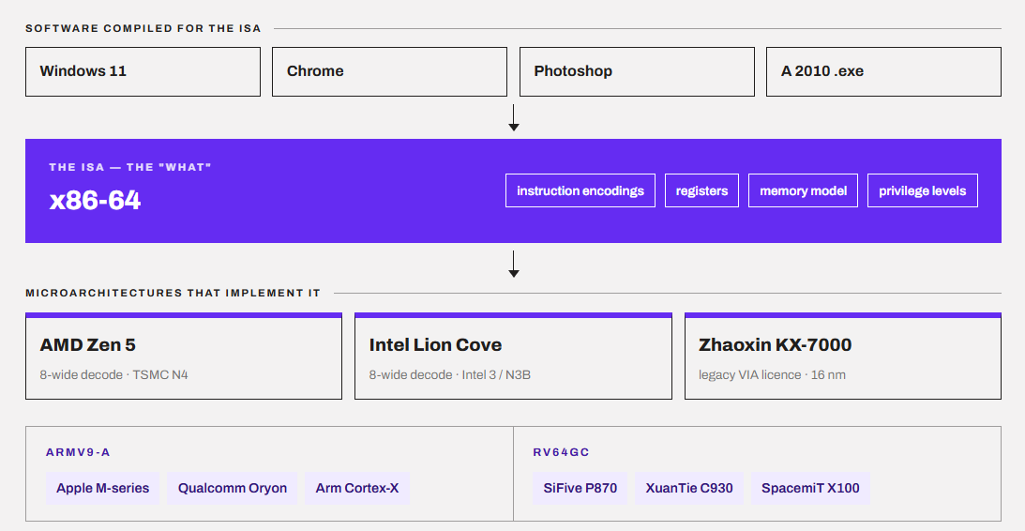Select the Apple M-series chip

pos(102,489)
